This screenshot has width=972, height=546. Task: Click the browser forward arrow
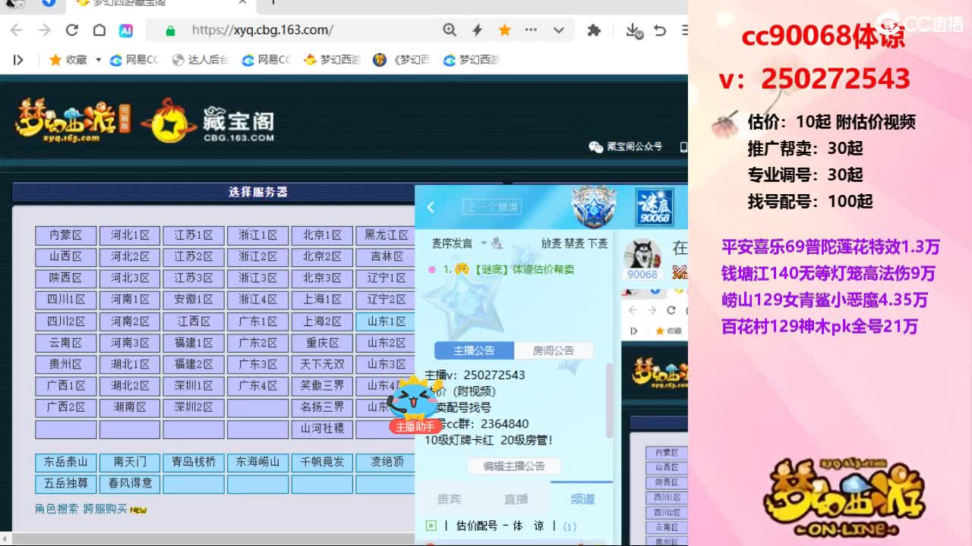44,30
